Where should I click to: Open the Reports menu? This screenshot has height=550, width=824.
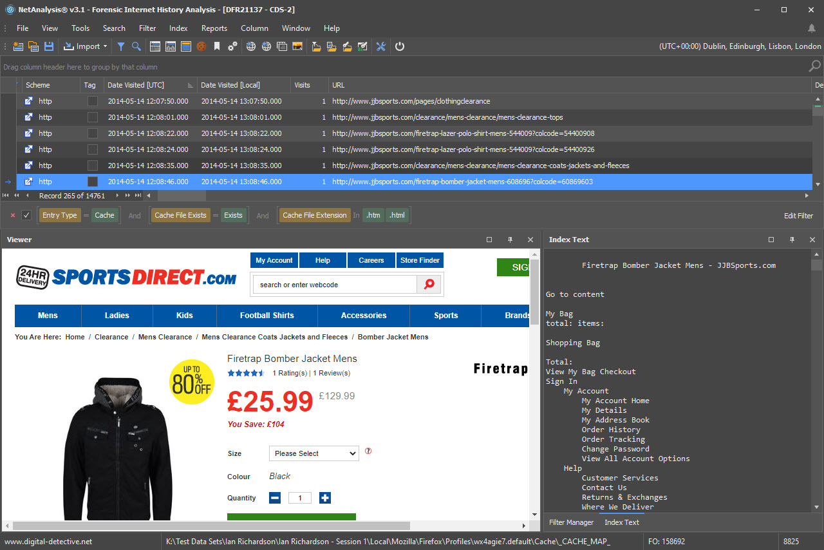point(214,28)
